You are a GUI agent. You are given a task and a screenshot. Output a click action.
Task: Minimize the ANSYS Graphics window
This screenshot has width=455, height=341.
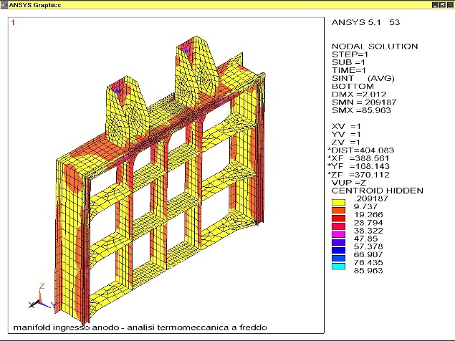435,5
